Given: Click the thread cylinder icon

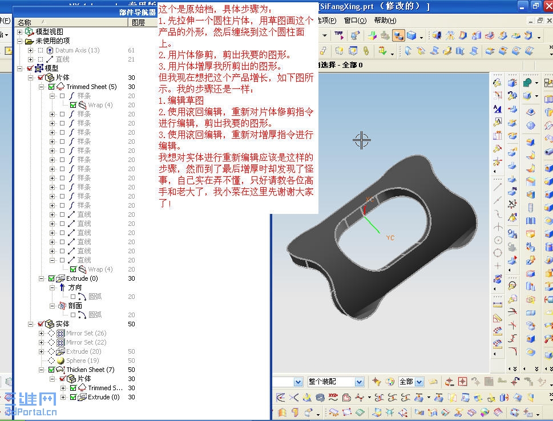Looking at the screenshot, I should tap(530, 207).
